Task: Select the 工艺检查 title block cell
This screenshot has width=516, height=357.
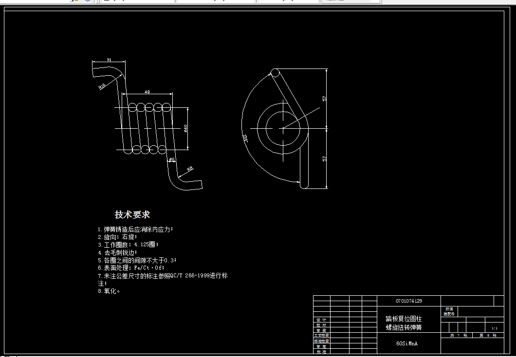Action: tap(321, 336)
